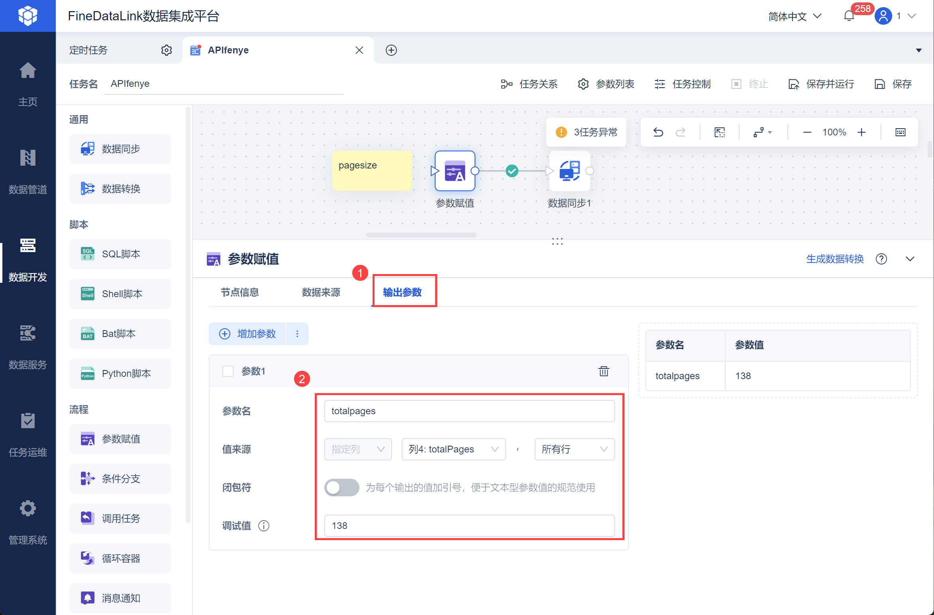
Task: Click the undo arrow icon
Action: coord(658,132)
